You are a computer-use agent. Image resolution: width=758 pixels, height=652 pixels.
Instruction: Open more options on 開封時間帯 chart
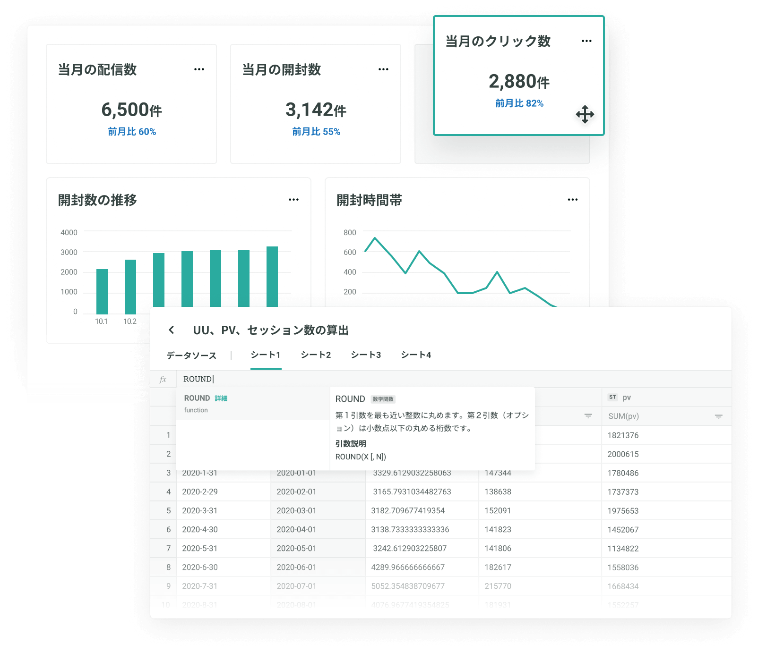[x=572, y=200]
